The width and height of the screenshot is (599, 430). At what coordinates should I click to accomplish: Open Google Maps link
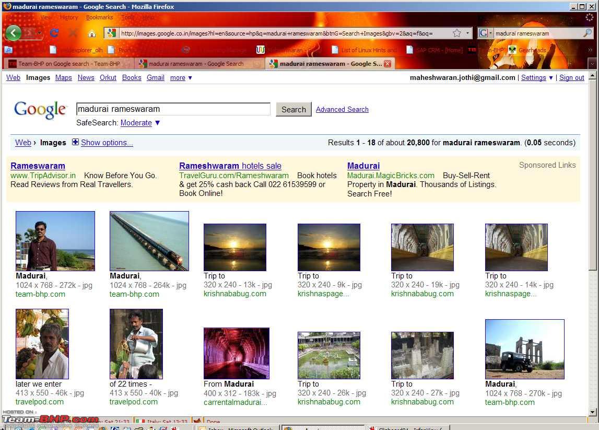coord(63,78)
